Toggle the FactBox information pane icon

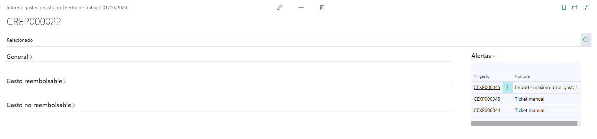coord(586,40)
